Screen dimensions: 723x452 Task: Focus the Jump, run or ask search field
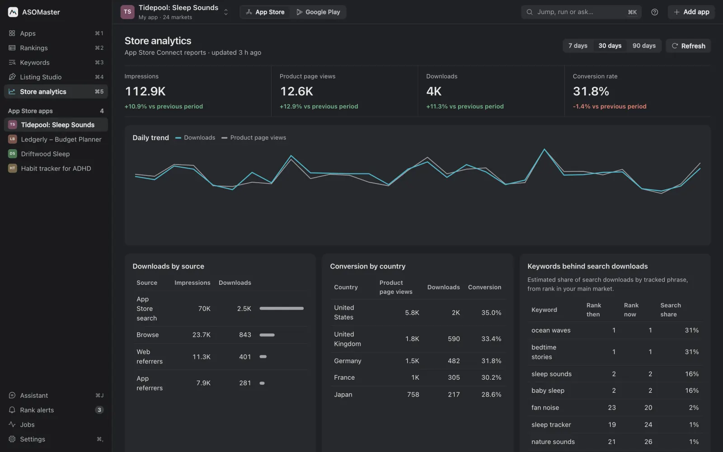(581, 12)
